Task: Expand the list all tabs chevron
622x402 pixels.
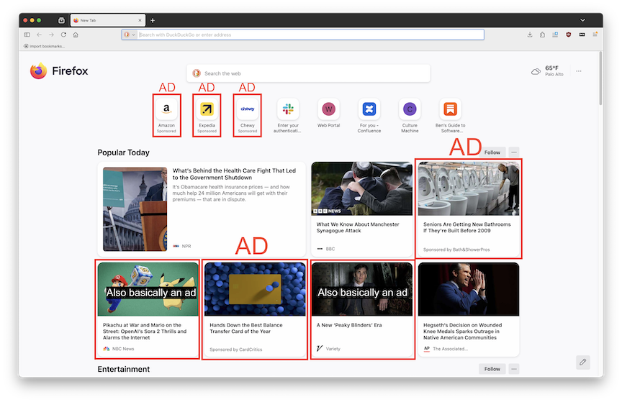Action: click(582, 20)
